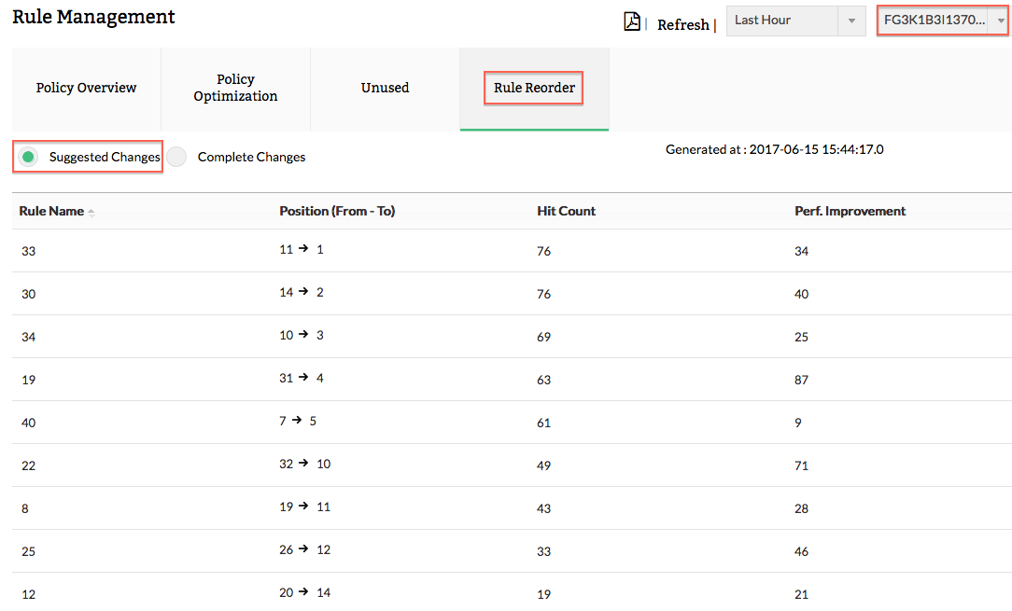Select the Suggested Changes radio button
Image resolution: width=1012 pixels, height=611 pixels.
29,157
